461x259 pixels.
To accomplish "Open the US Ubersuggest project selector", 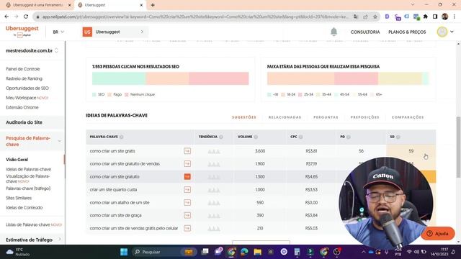I will pos(115,32).
